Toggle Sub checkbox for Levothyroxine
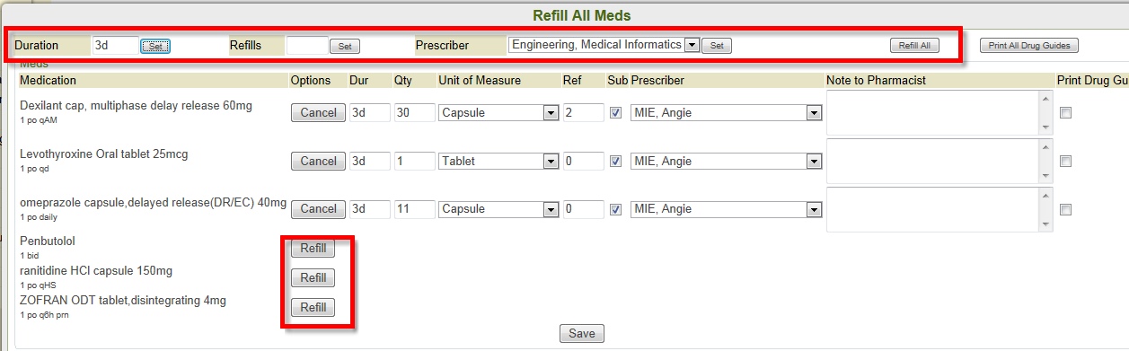The height and width of the screenshot is (351, 1129). (x=615, y=162)
